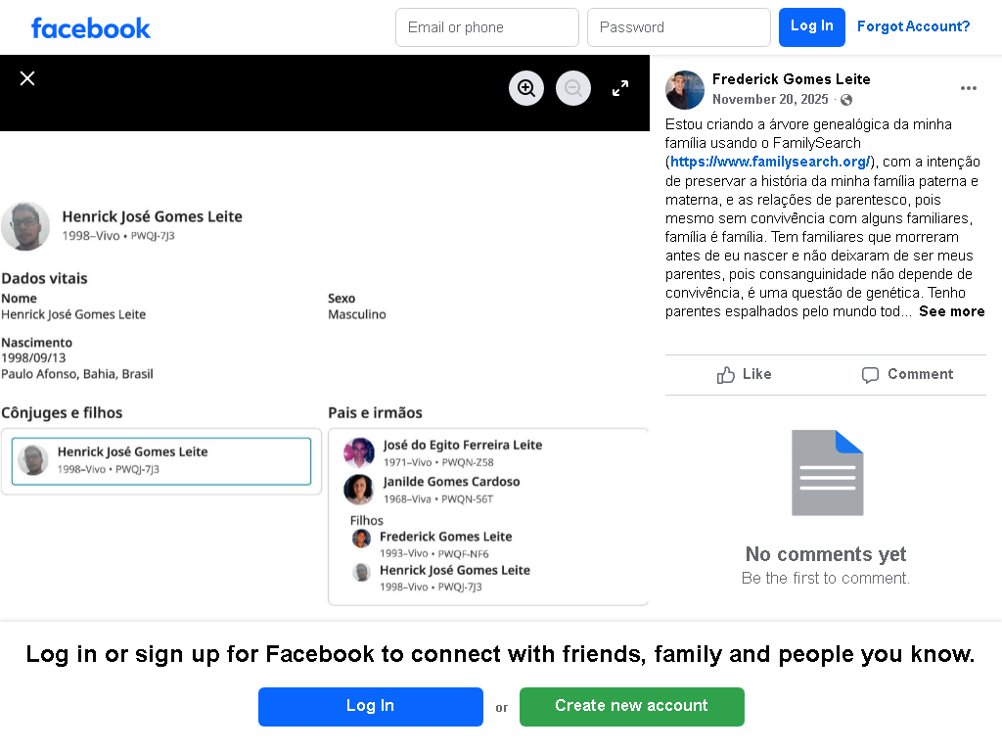
Task: Click Create new account button
Action: pos(631,707)
